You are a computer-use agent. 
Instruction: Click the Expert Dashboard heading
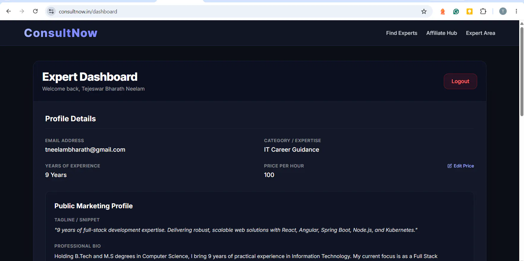pyautogui.click(x=90, y=77)
